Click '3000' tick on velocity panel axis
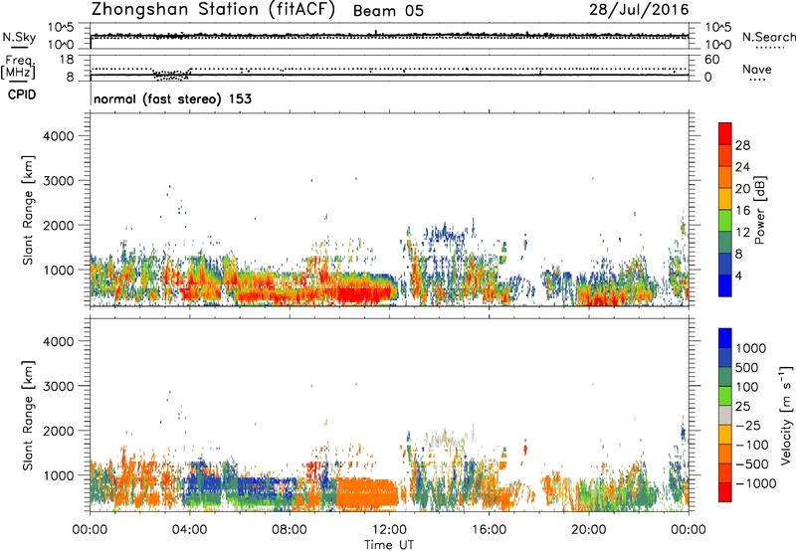The image size is (796, 551). coord(59,386)
